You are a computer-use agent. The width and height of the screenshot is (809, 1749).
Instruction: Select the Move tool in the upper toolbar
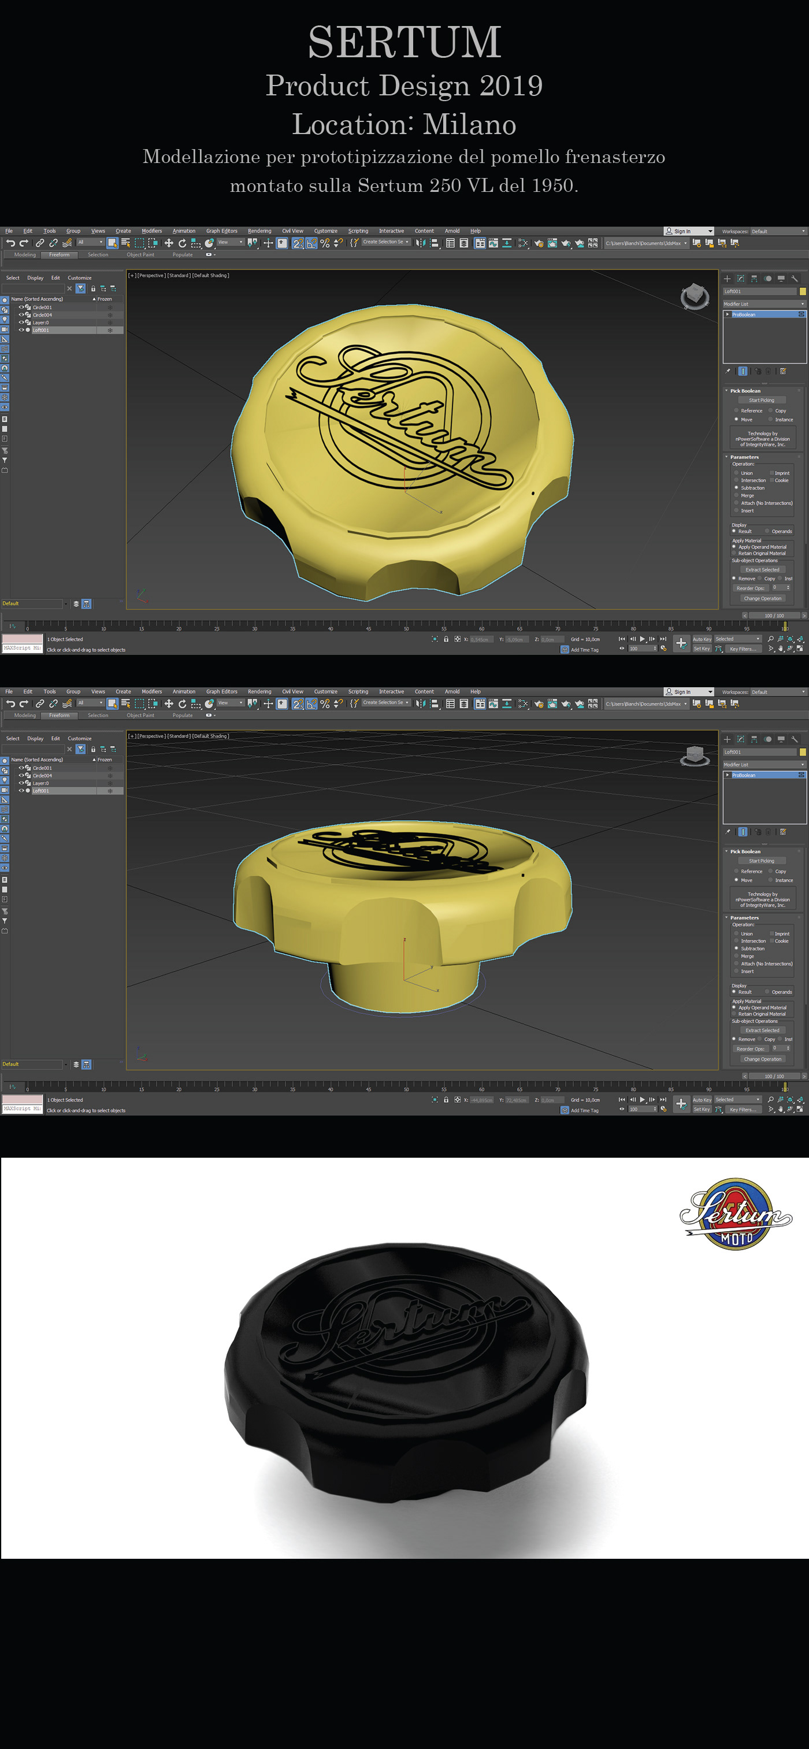tap(168, 243)
